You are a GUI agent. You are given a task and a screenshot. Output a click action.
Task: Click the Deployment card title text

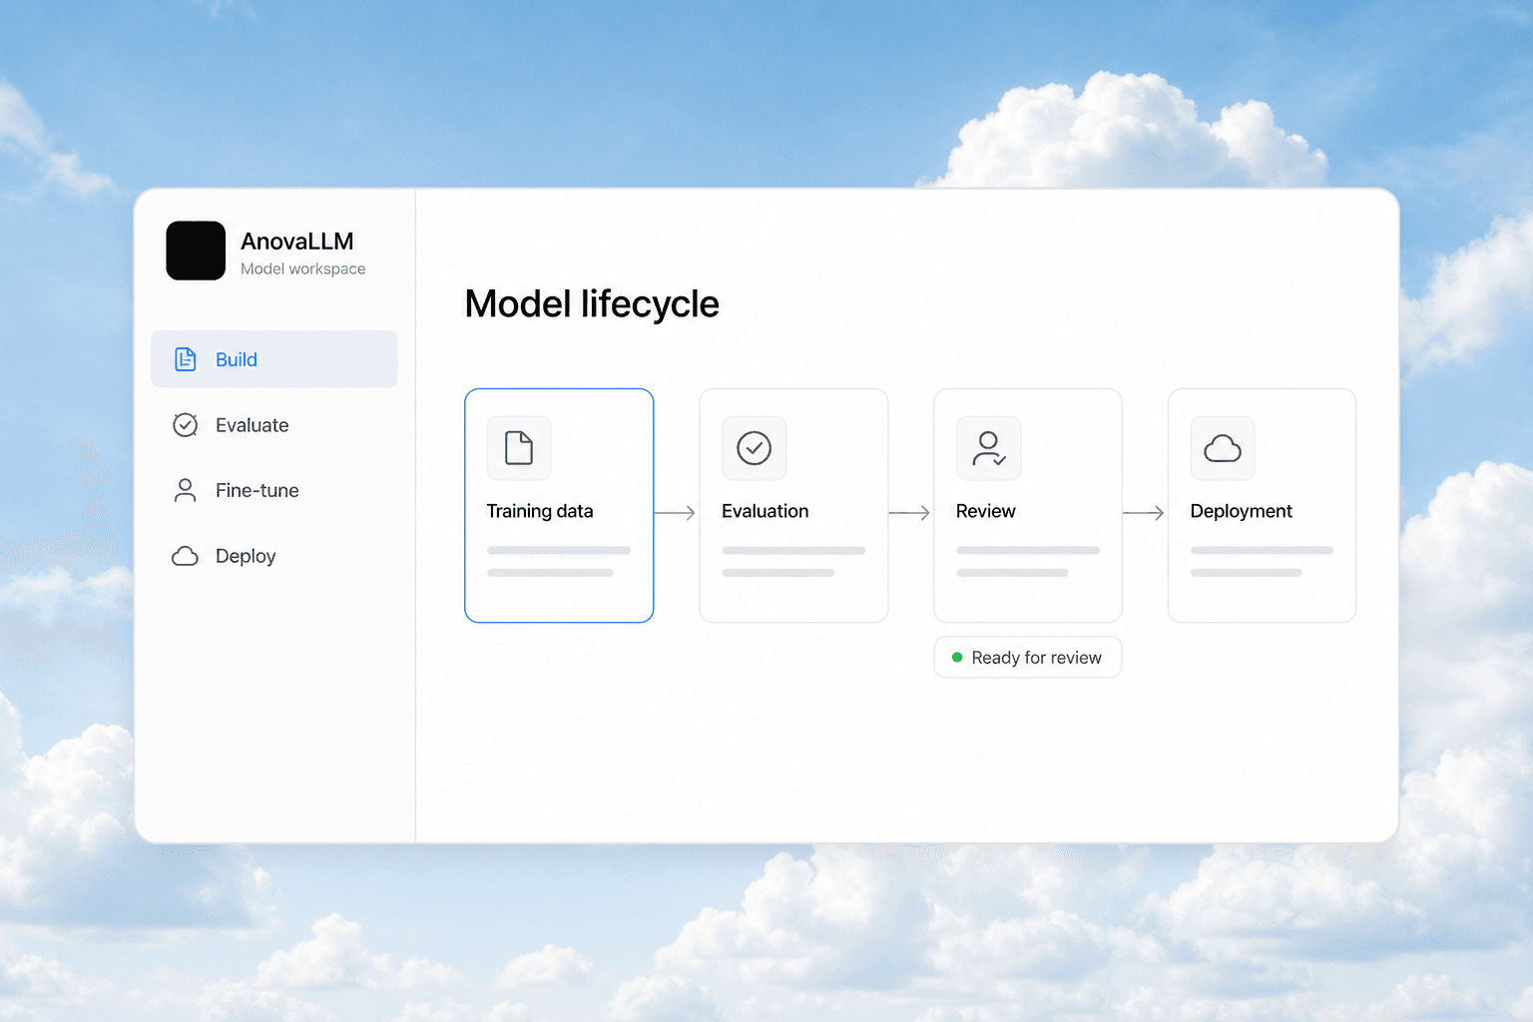1242,511
